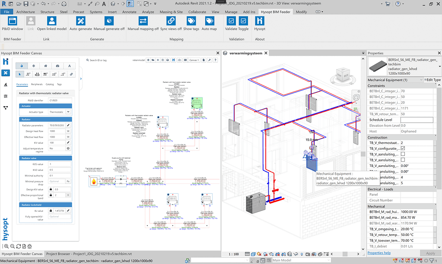Open the network nodes icon in Hysopt sidebar
The width and height of the screenshot is (442, 264).
point(6,107)
